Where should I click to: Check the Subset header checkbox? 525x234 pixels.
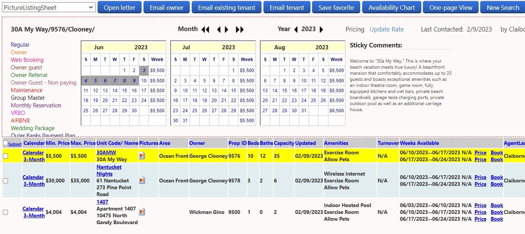[x=5, y=143]
